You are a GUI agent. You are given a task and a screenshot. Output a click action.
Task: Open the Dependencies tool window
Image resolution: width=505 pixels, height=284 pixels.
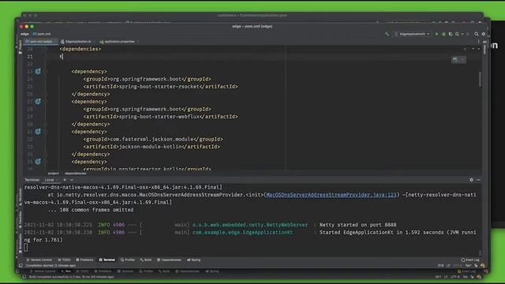(x=169, y=260)
